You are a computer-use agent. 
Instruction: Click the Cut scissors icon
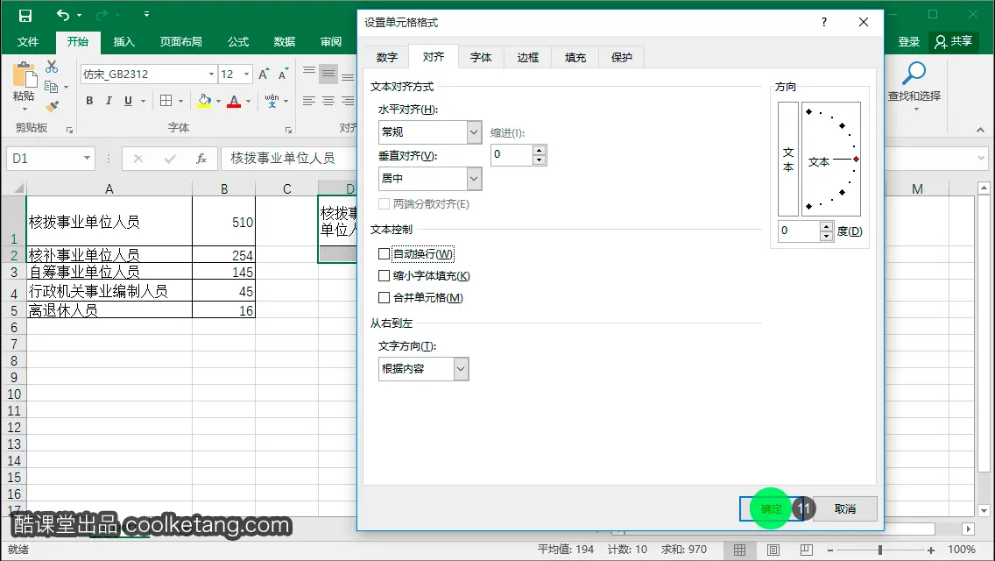(x=52, y=67)
